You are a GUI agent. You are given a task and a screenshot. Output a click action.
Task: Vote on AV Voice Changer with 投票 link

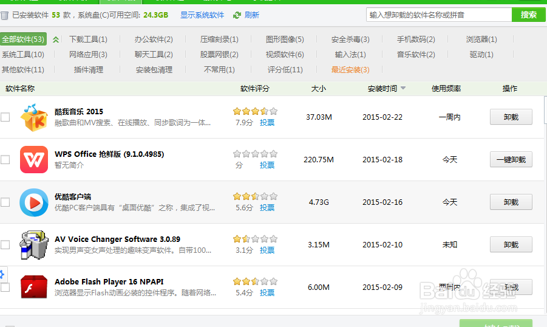pyautogui.click(x=267, y=250)
